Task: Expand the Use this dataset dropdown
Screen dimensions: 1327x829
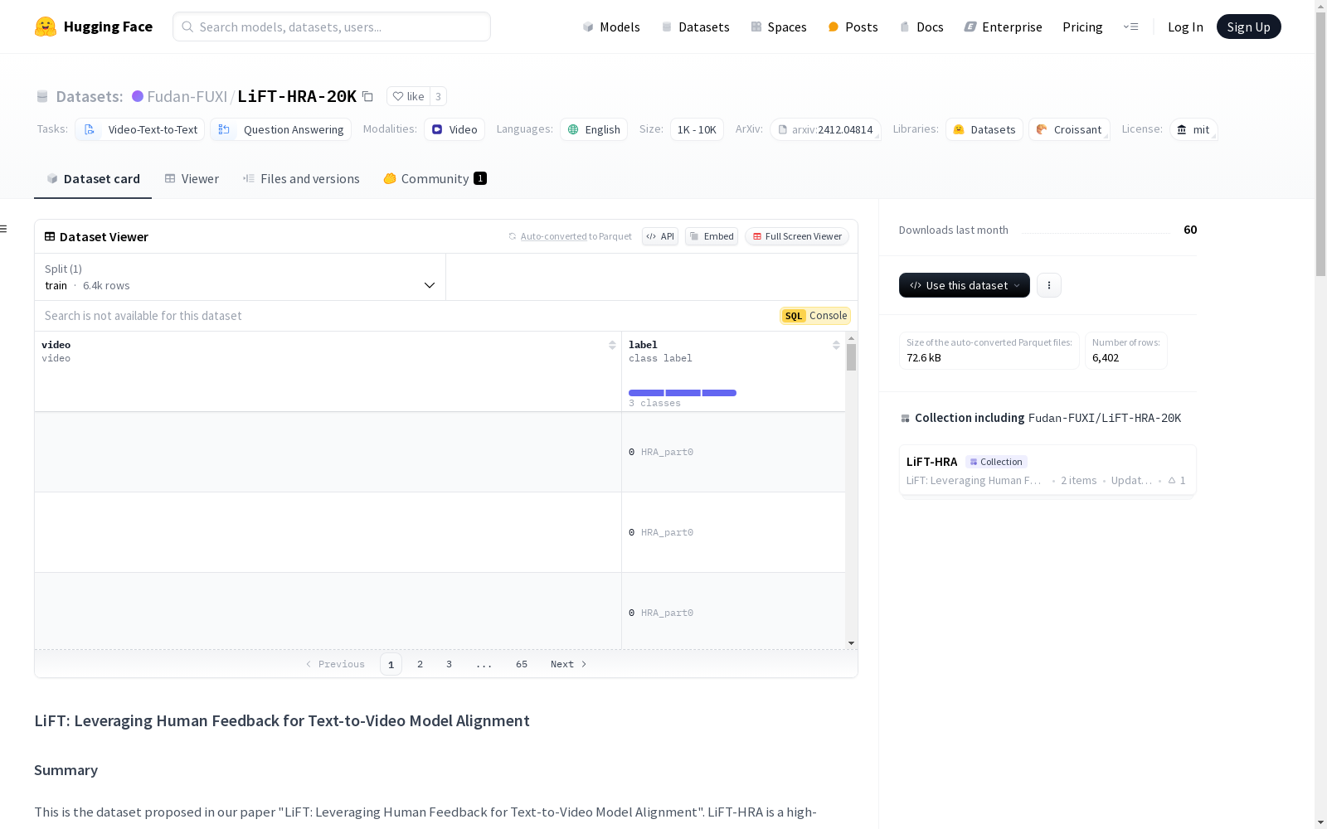Action: (x=965, y=285)
